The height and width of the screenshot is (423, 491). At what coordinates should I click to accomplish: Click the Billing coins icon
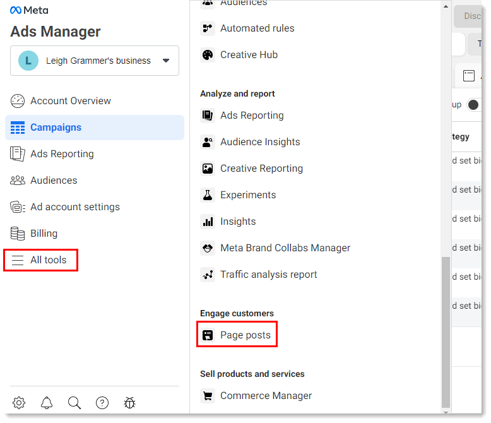(x=18, y=234)
